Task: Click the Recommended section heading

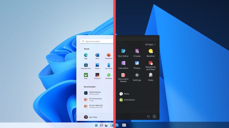Action: point(89,87)
